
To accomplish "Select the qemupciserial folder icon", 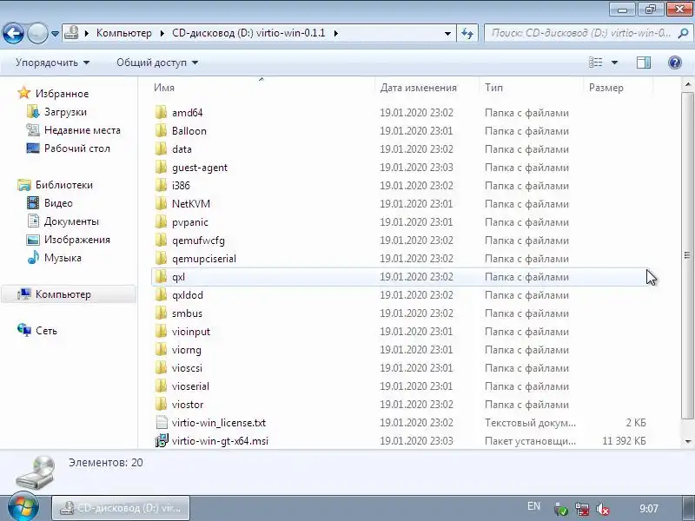I will coord(162,258).
